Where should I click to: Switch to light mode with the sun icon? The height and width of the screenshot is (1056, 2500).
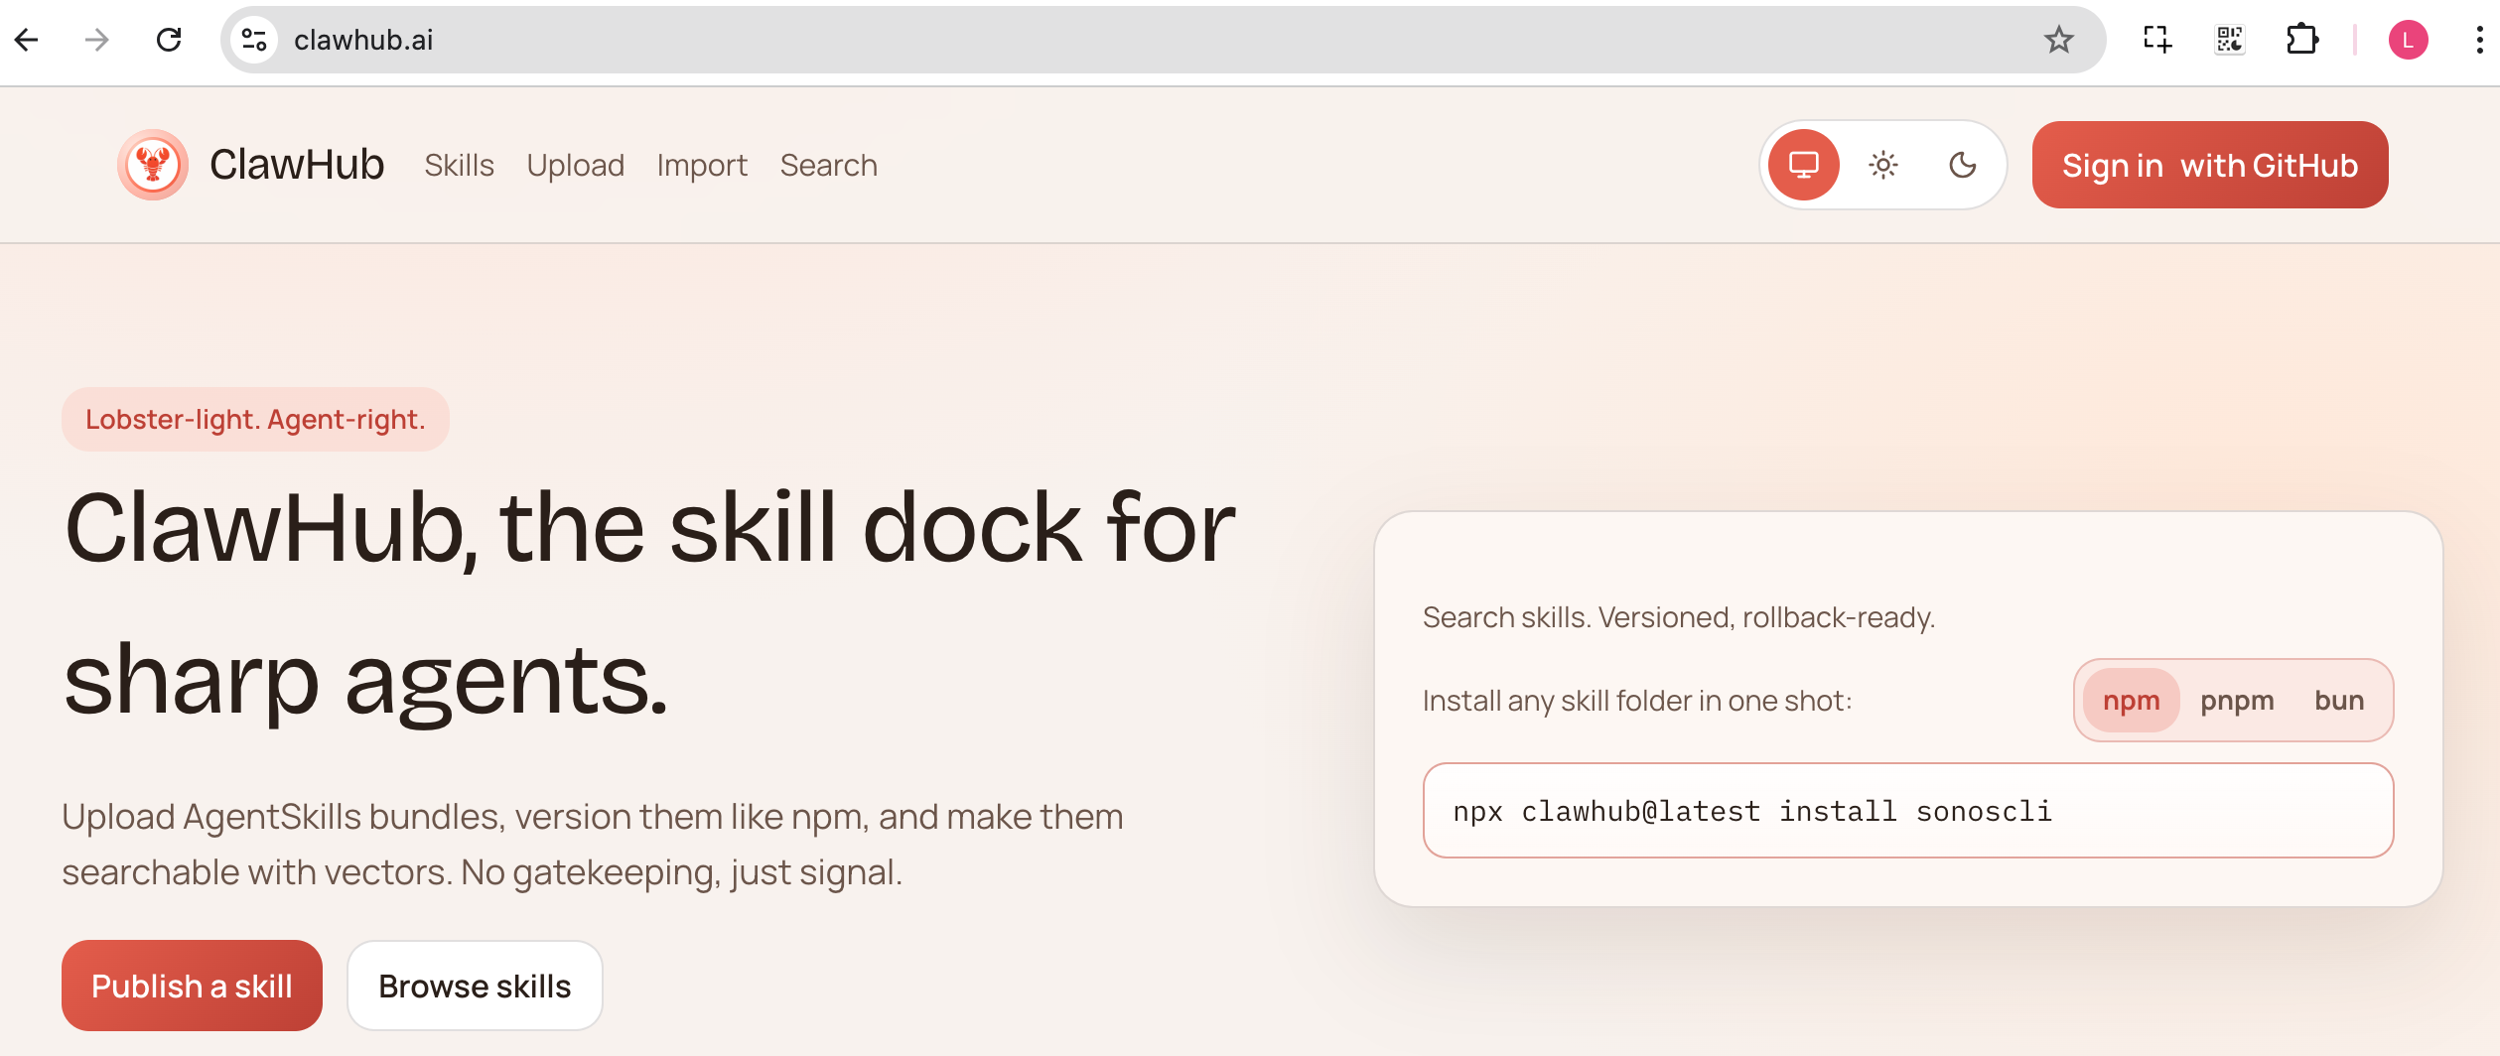pyautogui.click(x=1883, y=165)
